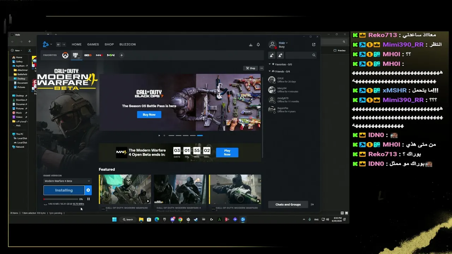Open the friend management settings icon
Image resolution: width=452 pixels, height=254 pixels.
(x=280, y=55)
